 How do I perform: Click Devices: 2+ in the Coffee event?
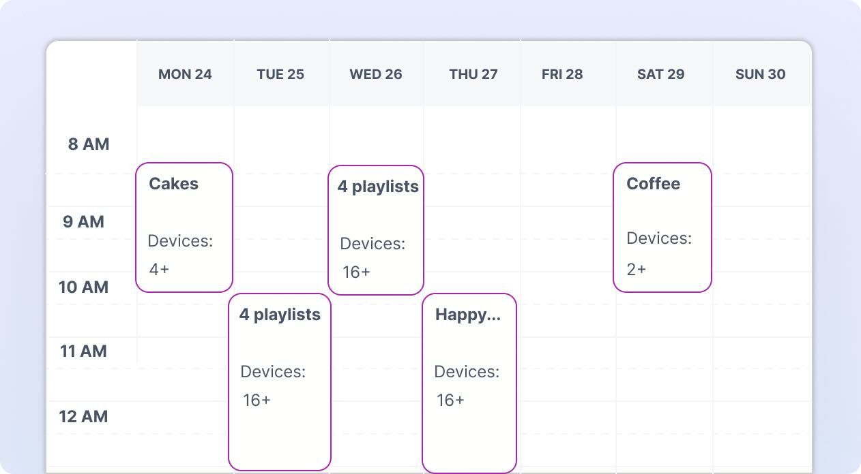[x=658, y=253]
